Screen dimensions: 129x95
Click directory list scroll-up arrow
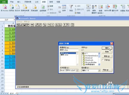99,54
